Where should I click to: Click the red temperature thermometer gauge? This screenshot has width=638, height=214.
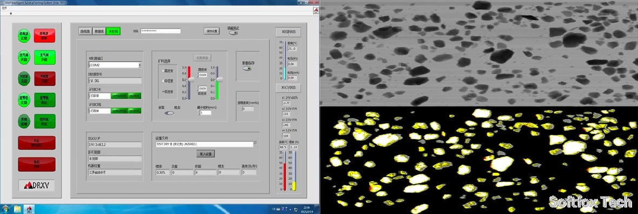[284, 171]
